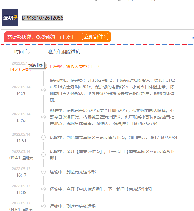Click the 04:54 timeline marker circle
This screenshot has width=194, height=211.
[43, 206]
